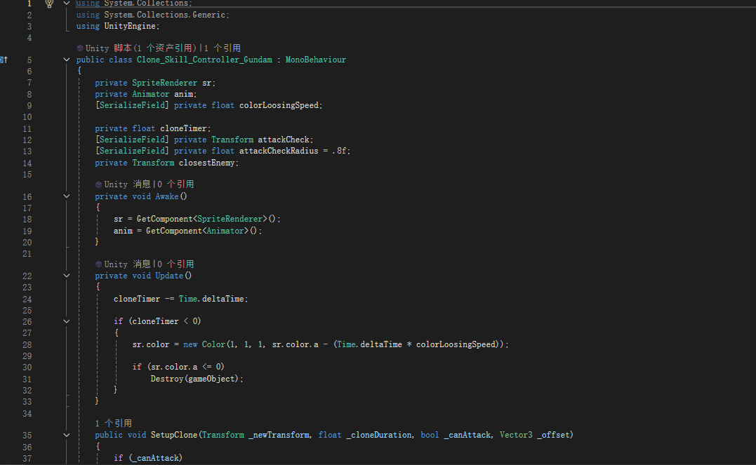Click the SetupClone method name

click(174, 435)
